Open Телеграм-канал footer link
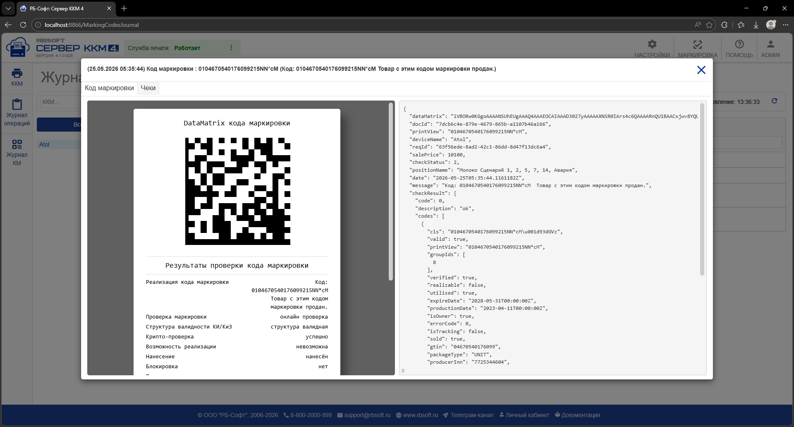The width and height of the screenshot is (794, 427). click(468, 415)
